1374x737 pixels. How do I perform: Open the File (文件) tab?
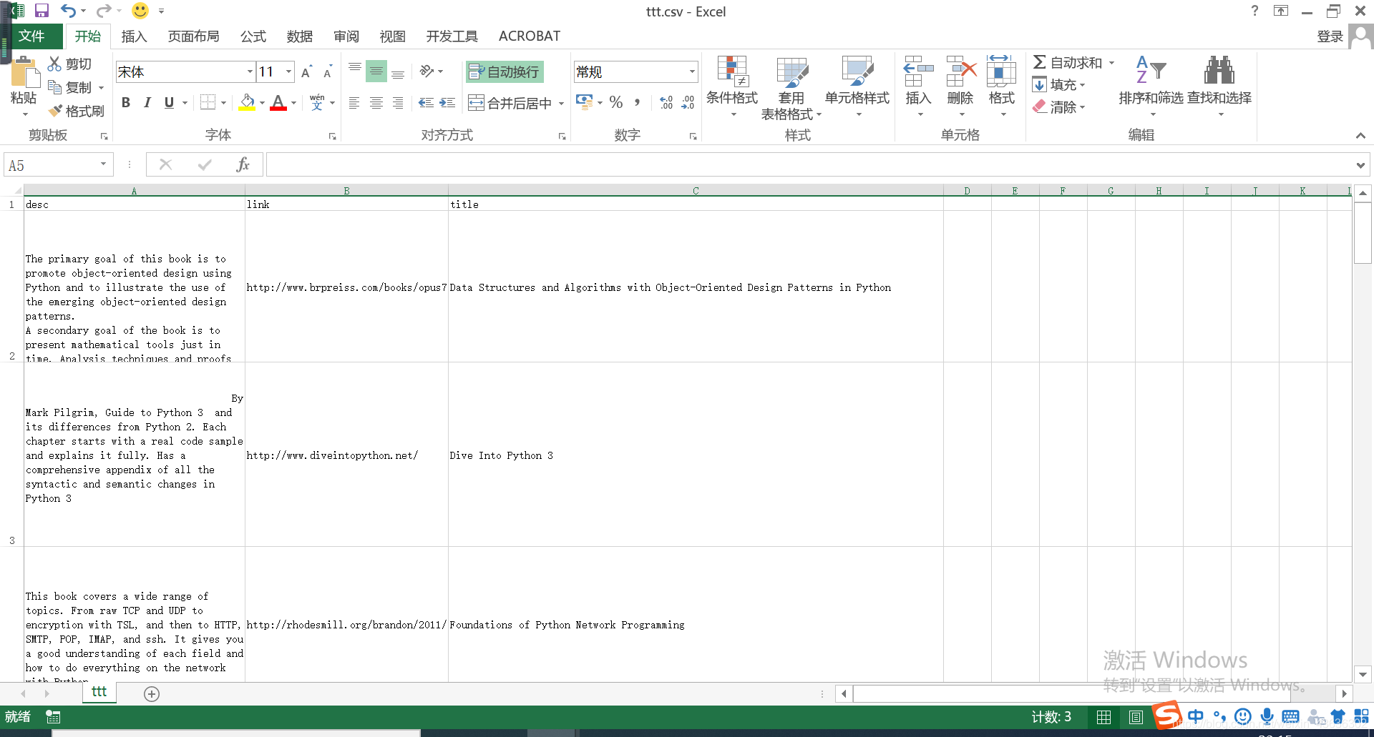[x=31, y=36]
